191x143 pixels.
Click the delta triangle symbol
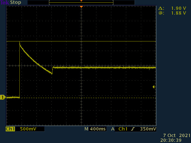(161, 8)
